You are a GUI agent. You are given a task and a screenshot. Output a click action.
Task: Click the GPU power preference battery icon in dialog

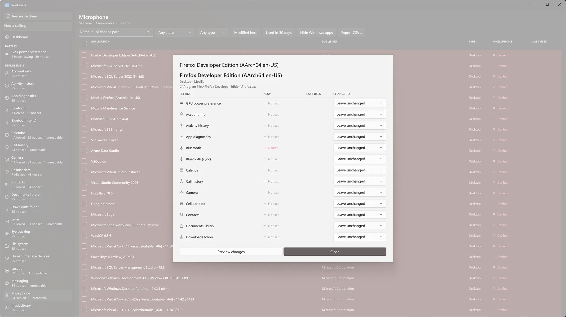(x=182, y=103)
